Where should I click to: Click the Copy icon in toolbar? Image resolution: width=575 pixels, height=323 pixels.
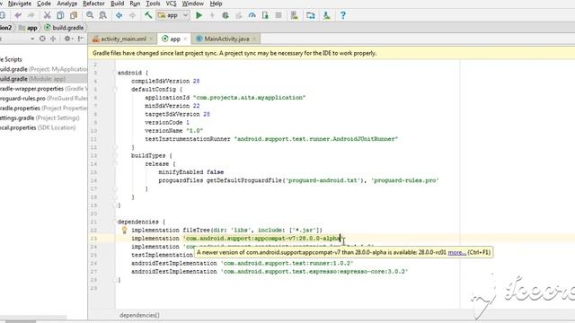coord(60,15)
